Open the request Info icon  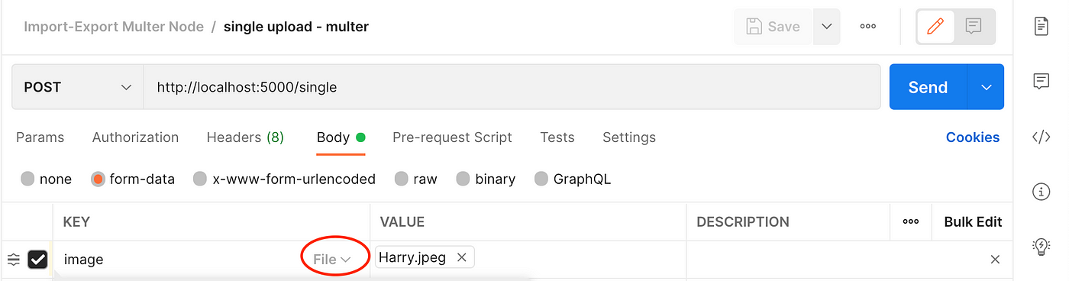(1041, 192)
